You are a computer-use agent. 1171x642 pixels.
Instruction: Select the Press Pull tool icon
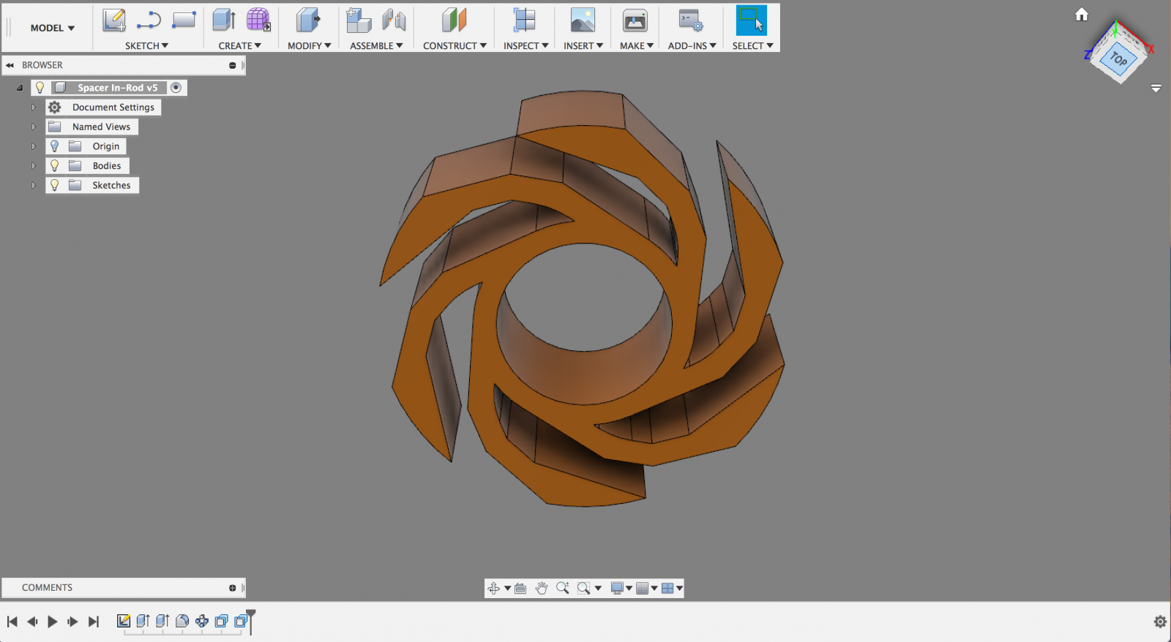pyautogui.click(x=308, y=20)
